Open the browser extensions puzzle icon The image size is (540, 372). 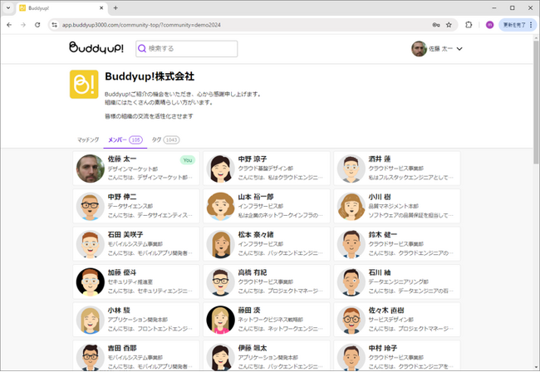click(469, 25)
